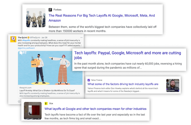
Task: Open factors driving tech industry layoffs headline
Action: [x=123, y=84]
